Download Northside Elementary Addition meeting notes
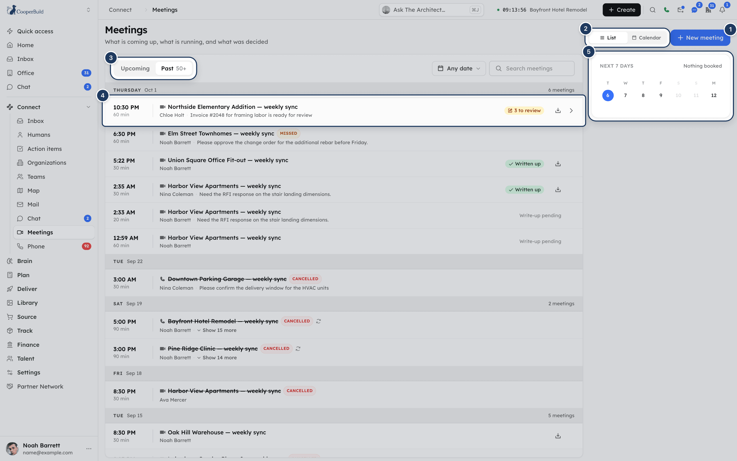Image resolution: width=737 pixels, height=461 pixels. (558, 110)
